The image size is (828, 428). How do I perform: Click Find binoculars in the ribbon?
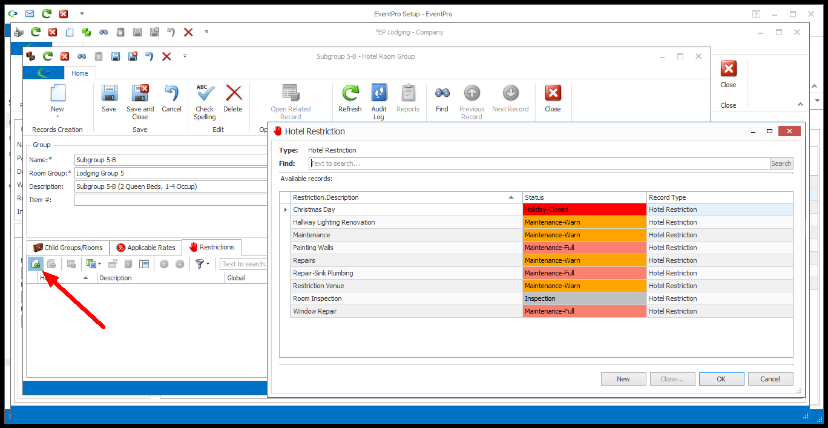pyautogui.click(x=442, y=98)
